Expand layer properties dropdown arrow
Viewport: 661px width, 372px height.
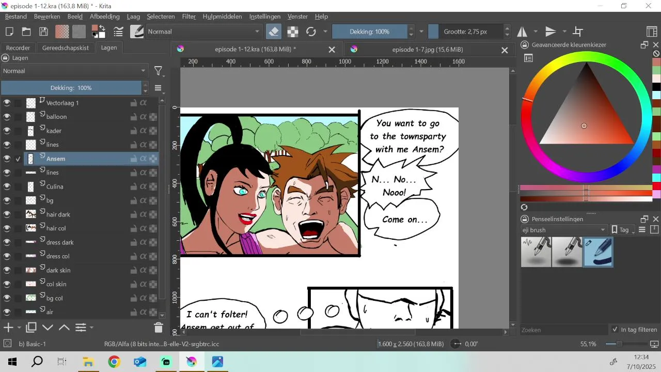pos(91,328)
